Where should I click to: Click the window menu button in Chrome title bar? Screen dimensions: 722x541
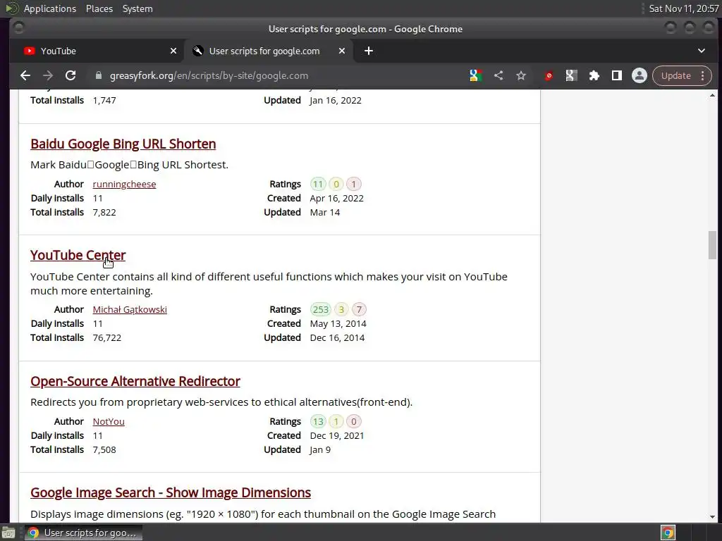click(18, 28)
